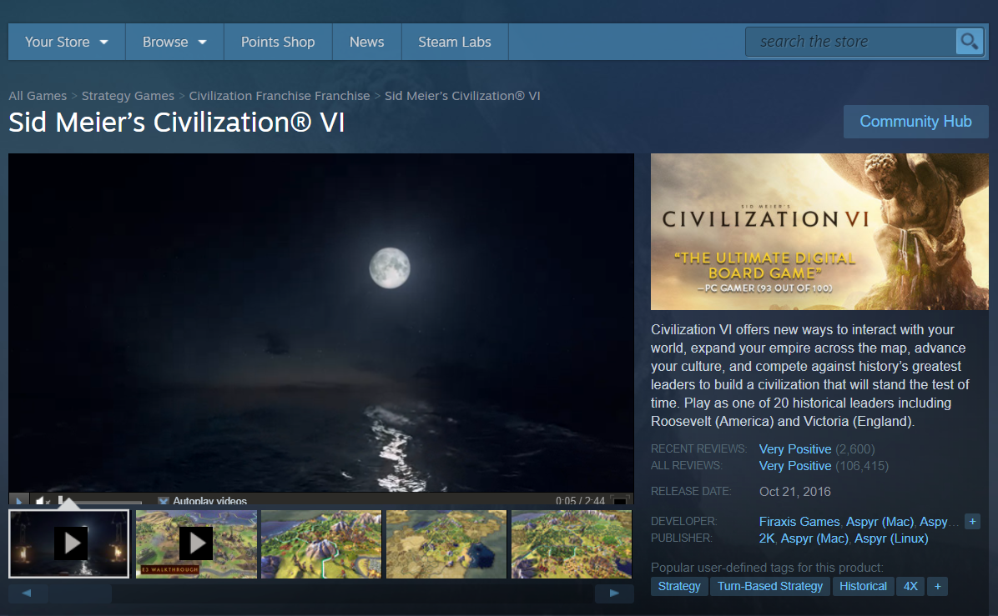Follow the All Games breadcrumb
The height and width of the screenshot is (616, 998).
tap(38, 95)
